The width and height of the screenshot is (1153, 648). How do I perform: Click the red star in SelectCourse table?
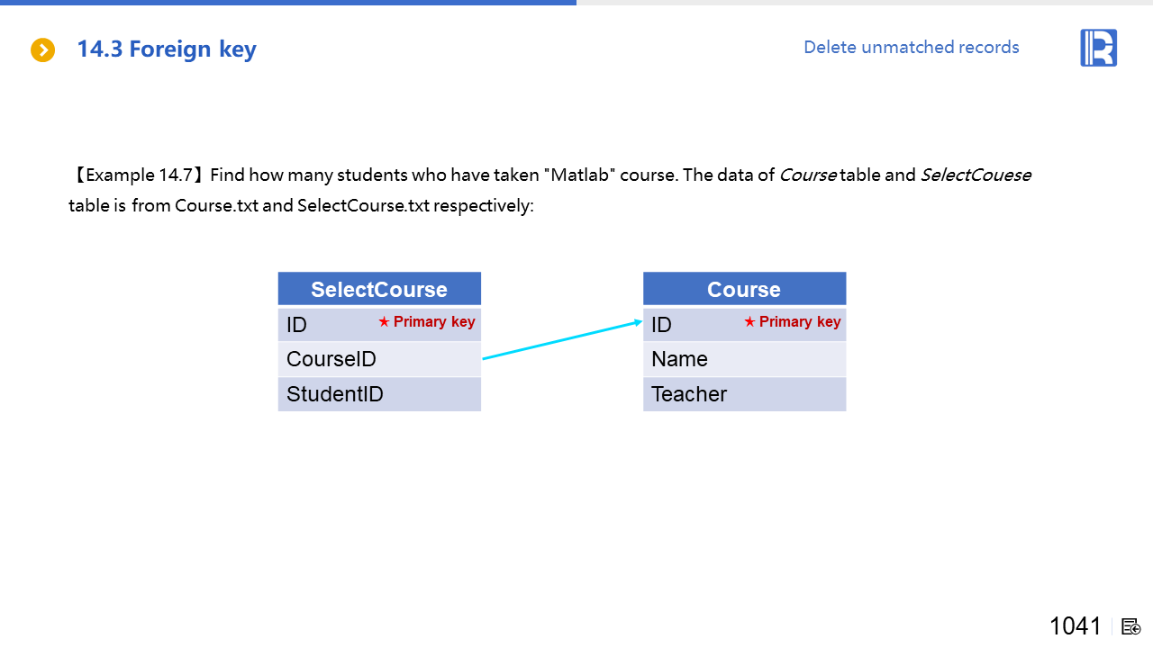point(384,322)
